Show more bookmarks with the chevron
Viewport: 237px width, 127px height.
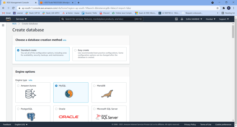pos(218,13)
